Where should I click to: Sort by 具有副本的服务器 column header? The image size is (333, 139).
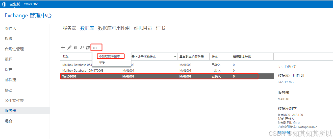point(192,57)
